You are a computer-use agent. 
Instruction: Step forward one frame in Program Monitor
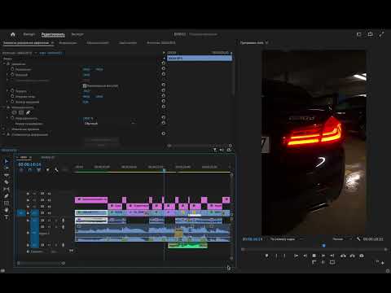(323, 256)
